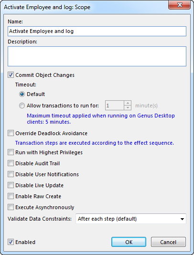Increase timeout minutes with up arrow
The height and width of the screenshot is (255, 194).
(x=128, y=103)
